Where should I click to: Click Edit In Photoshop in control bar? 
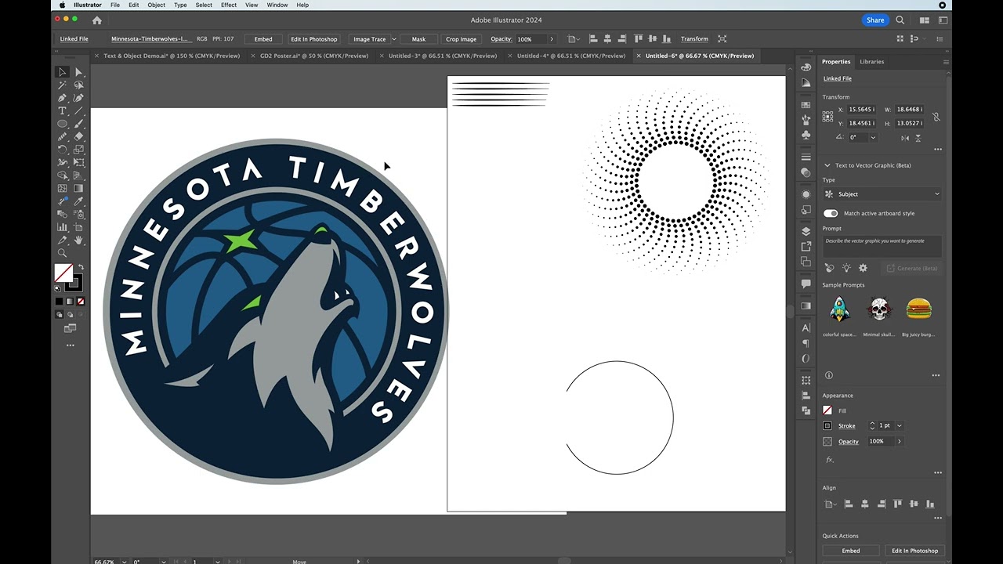coord(313,39)
